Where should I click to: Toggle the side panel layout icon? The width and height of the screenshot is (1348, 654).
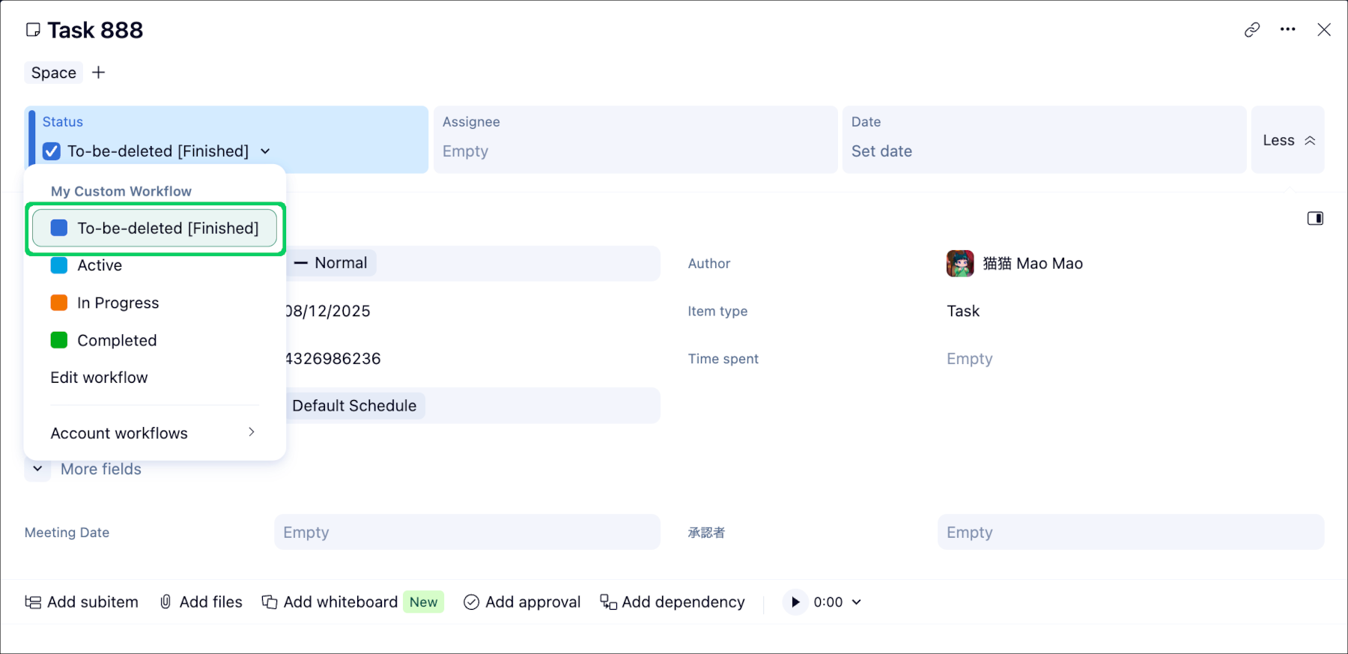tap(1315, 218)
